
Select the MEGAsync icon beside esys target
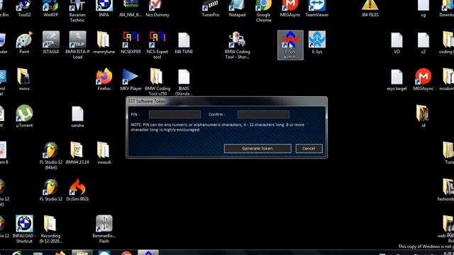pos(423,79)
